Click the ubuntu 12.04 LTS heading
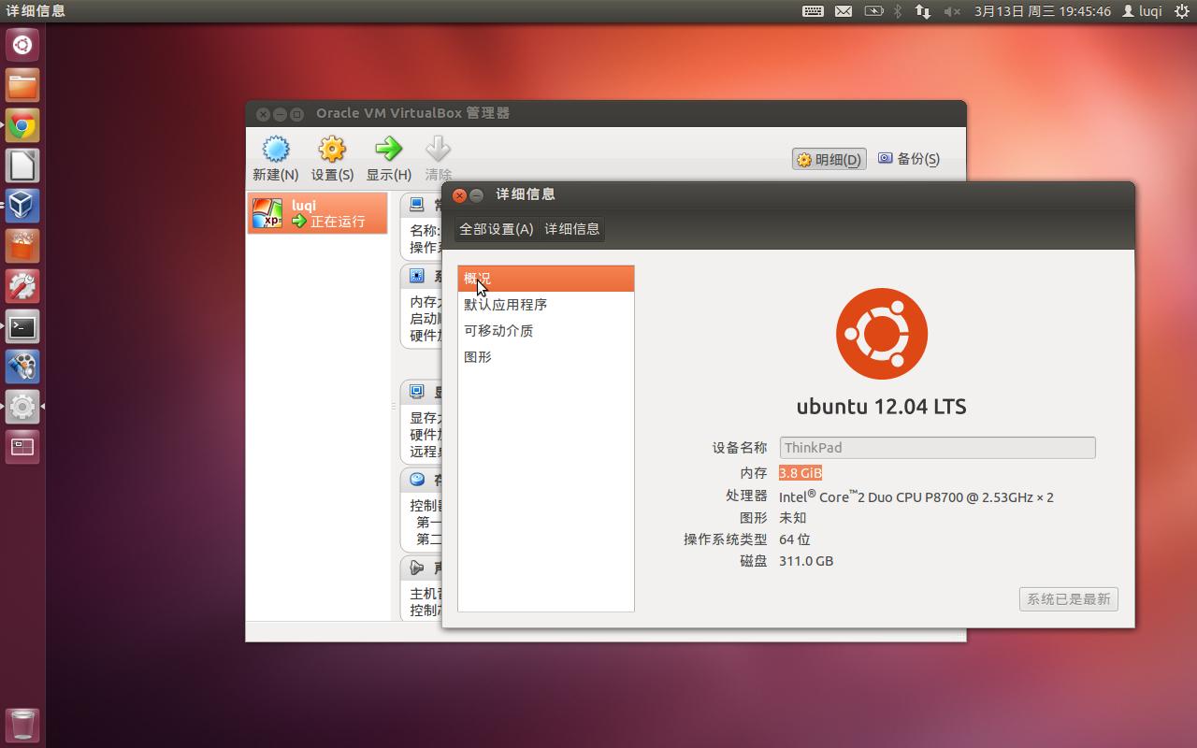This screenshot has width=1197, height=748. tap(882, 407)
